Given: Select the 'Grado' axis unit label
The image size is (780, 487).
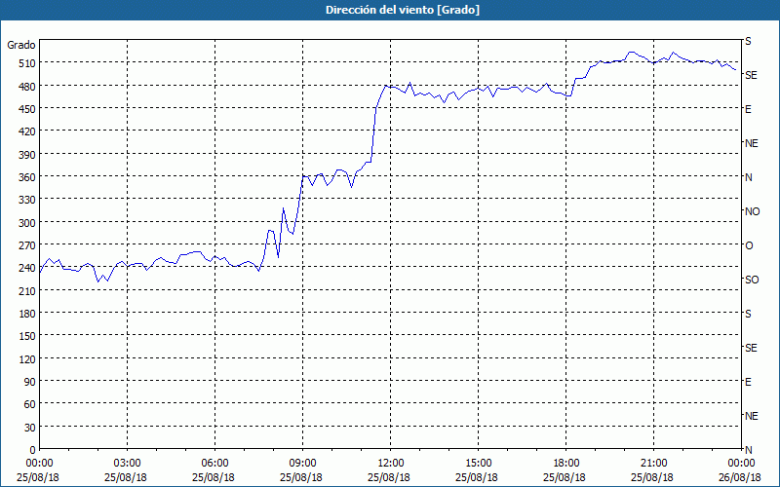Looking at the screenshot, I should [21, 45].
